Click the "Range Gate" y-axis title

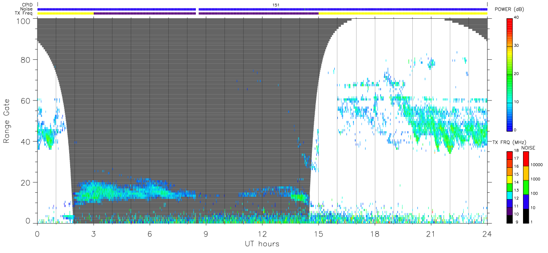point(7,121)
